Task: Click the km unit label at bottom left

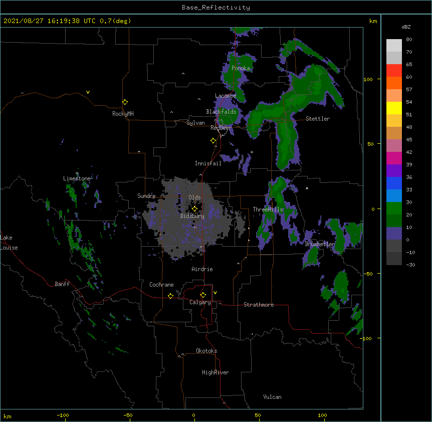Action: coord(8,416)
